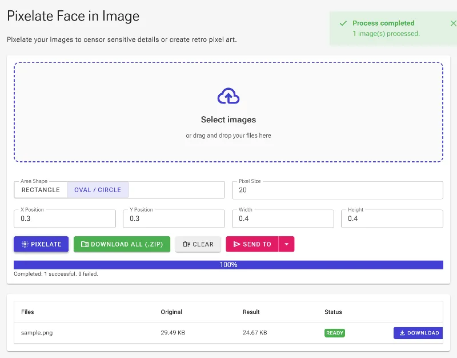Click the Send To button

(252, 244)
